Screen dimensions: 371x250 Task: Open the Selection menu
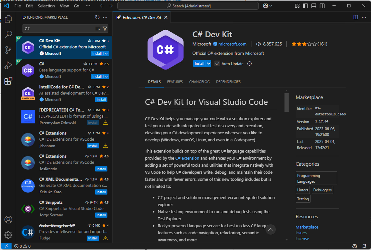(46, 6)
